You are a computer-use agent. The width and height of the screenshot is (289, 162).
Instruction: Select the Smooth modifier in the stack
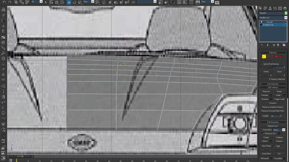click(270, 22)
